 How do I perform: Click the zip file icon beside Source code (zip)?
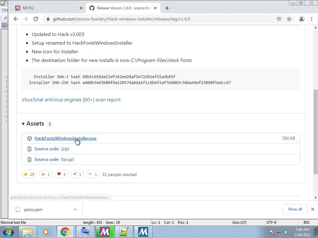[30, 149]
